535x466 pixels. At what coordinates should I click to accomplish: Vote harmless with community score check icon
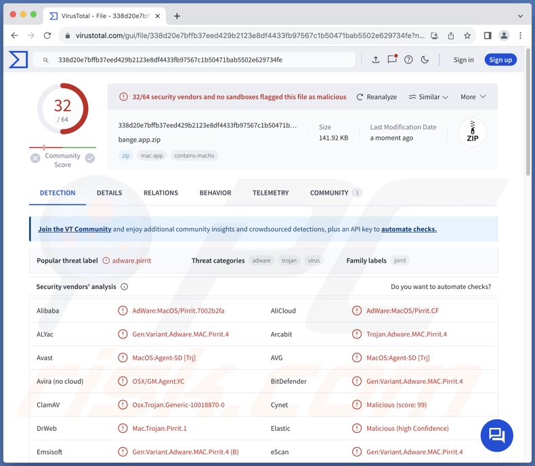(x=90, y=158)
